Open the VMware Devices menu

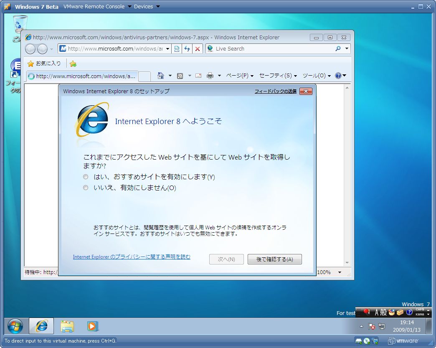click(147, 6)
